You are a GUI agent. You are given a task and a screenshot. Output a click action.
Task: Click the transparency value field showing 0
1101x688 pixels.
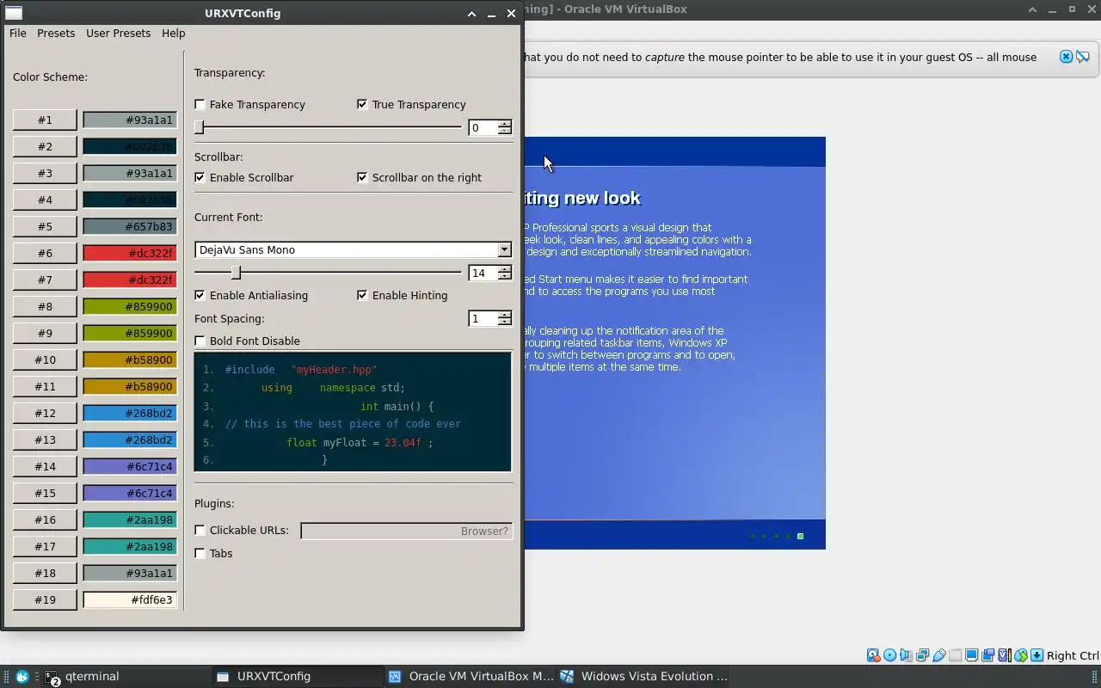coord(483,127)
